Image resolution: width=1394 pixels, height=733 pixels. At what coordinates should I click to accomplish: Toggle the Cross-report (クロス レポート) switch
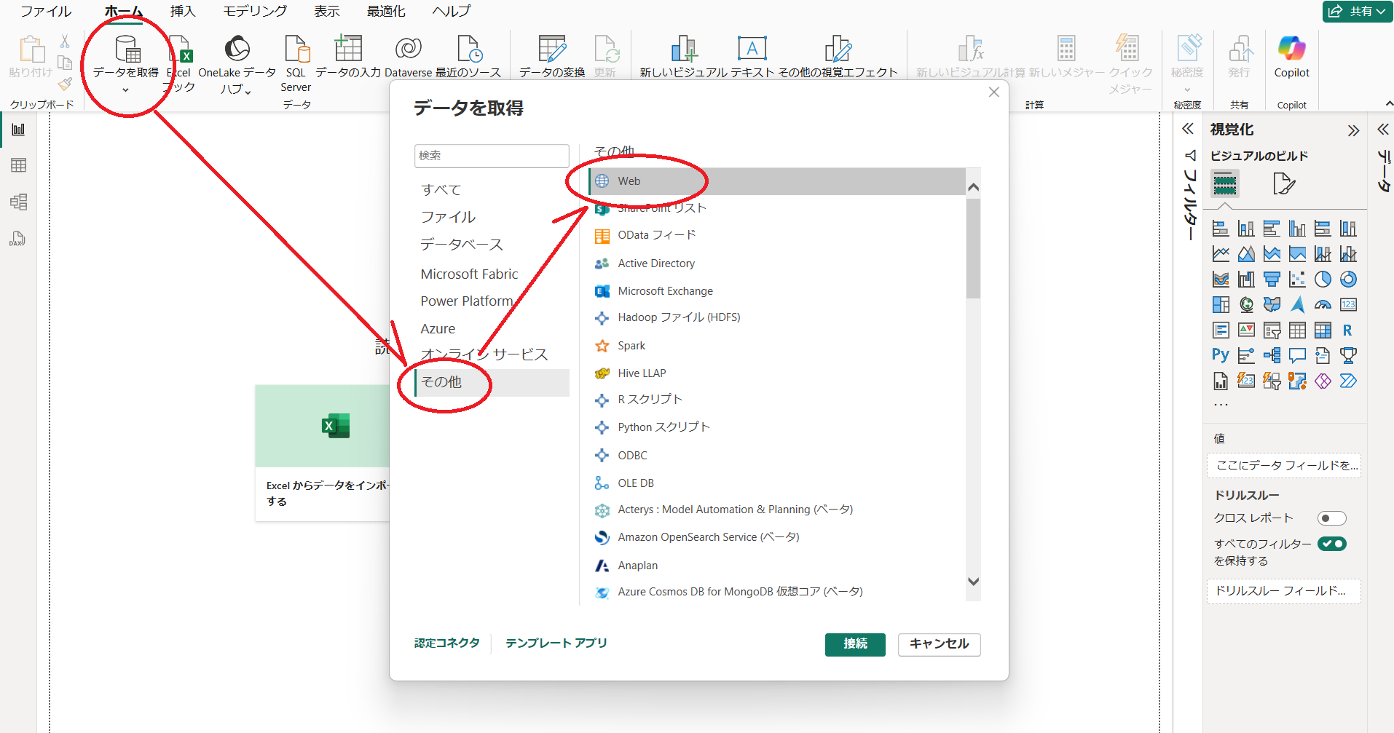point(1331,518)
